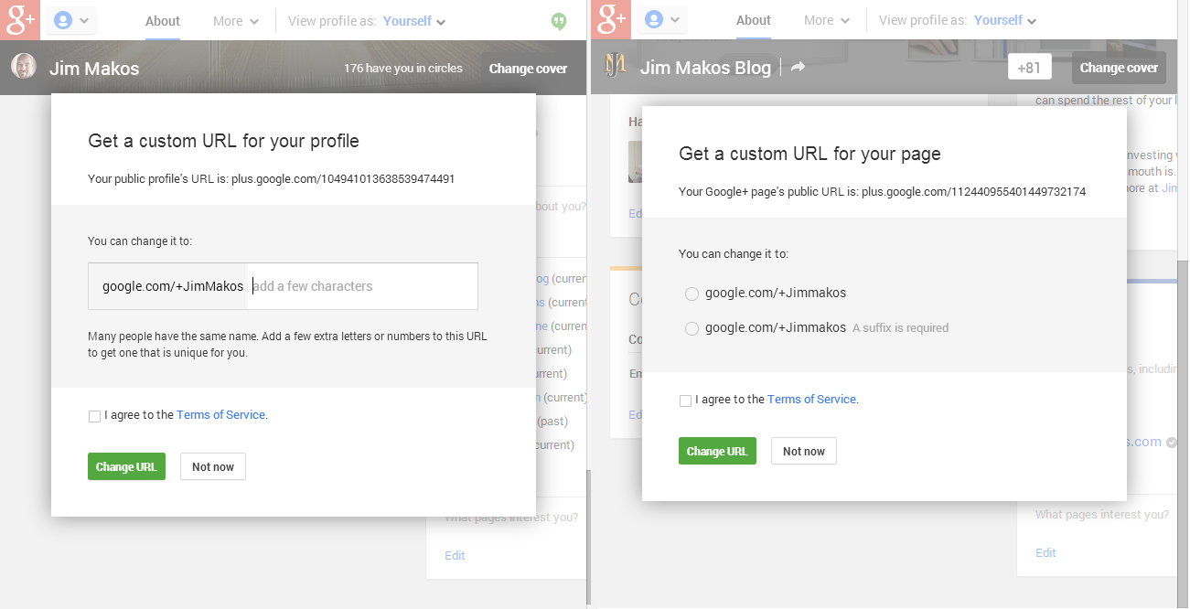Image resolution: width=1190 pixels, height=609 pixels.
Task: Open the Hangouts icon in left window
Action: click(x=559, y=21)
